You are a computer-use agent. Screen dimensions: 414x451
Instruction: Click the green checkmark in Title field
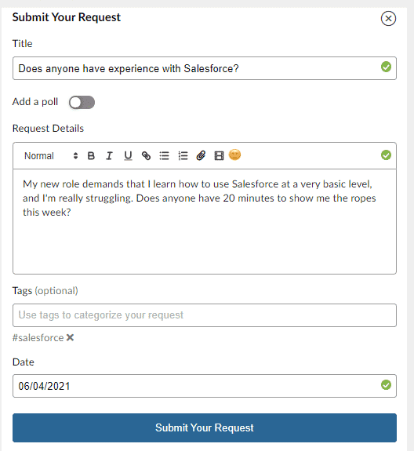386,67
